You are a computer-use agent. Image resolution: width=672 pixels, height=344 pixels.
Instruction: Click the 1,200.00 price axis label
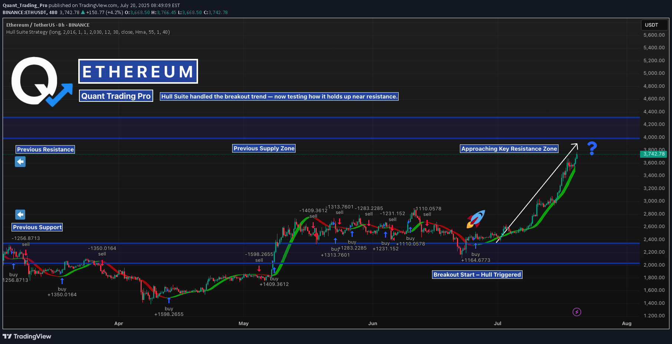654,316
